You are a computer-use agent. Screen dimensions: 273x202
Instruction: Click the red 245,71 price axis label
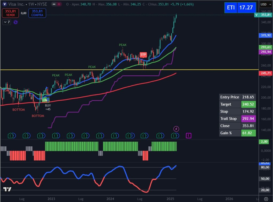click(x=266, y=73)
